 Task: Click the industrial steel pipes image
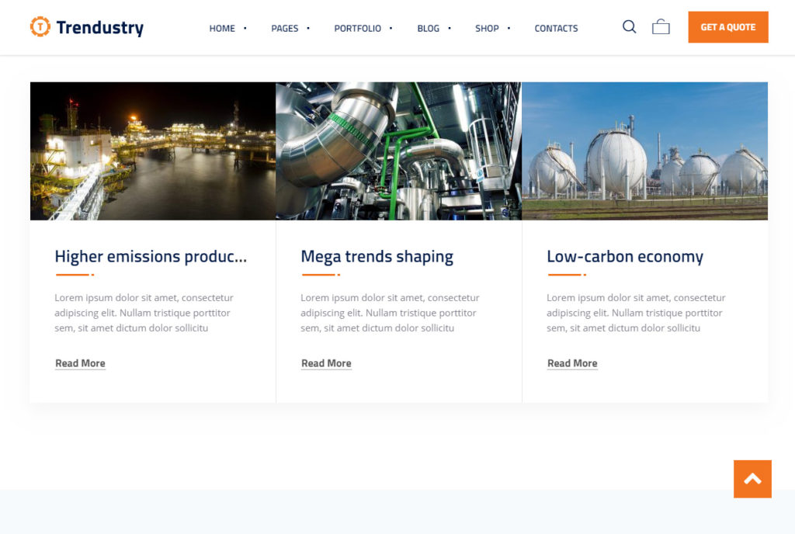[x=398, y=151]
